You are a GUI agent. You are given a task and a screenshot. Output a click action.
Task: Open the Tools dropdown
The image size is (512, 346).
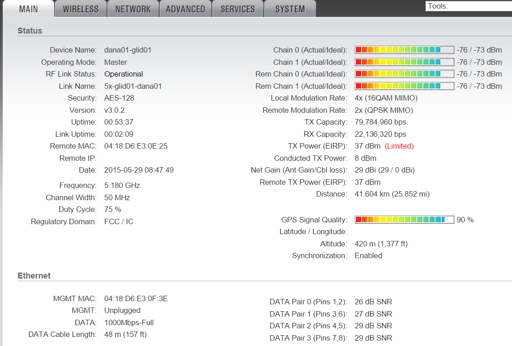tap(469, 6)
